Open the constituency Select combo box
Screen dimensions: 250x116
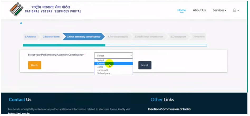(113, 55)
